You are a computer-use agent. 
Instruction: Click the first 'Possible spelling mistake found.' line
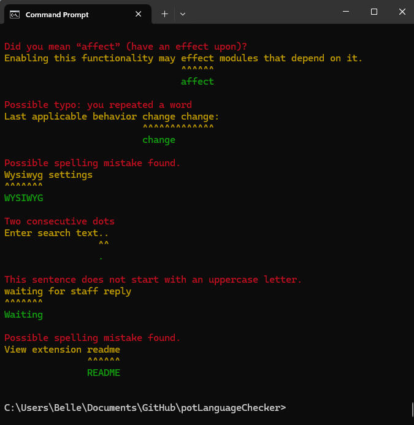(x=92, y=163)
